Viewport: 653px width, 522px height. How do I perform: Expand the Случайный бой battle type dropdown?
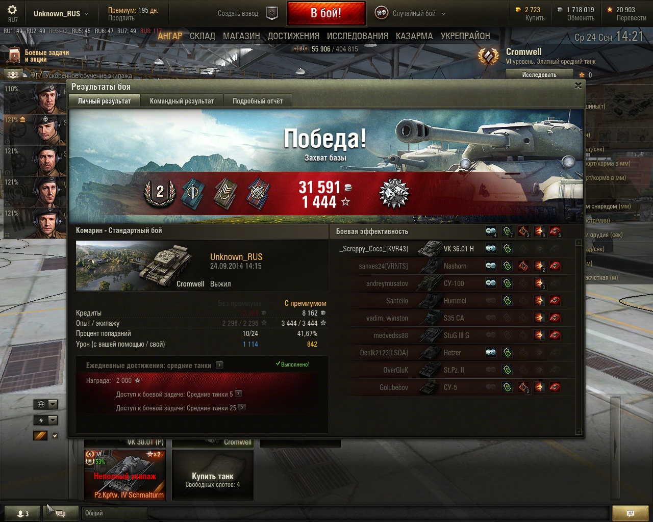coord(443,14)
